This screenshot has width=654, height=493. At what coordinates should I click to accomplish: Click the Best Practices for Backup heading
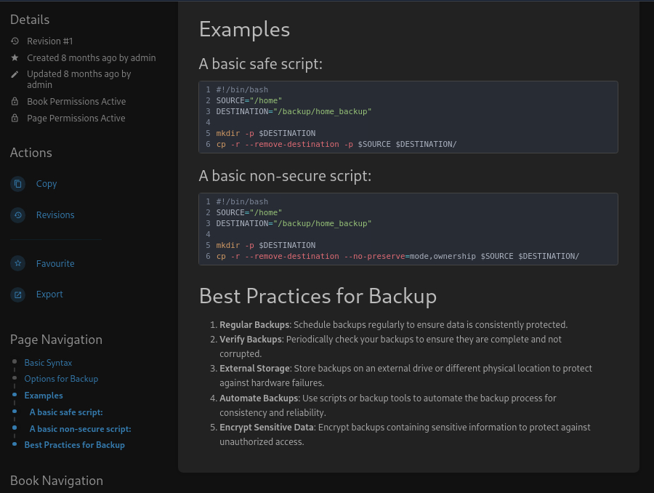[318, 296]
